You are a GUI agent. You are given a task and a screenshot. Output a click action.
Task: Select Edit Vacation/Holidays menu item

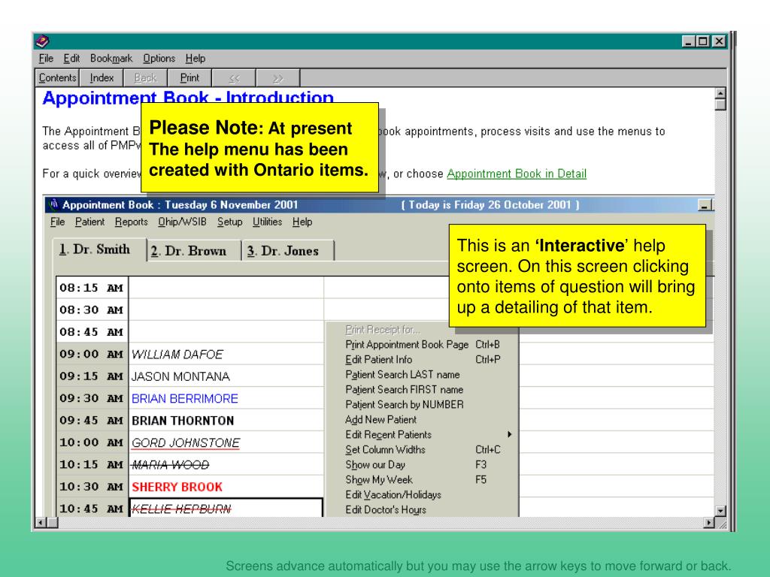coord(423,494)
